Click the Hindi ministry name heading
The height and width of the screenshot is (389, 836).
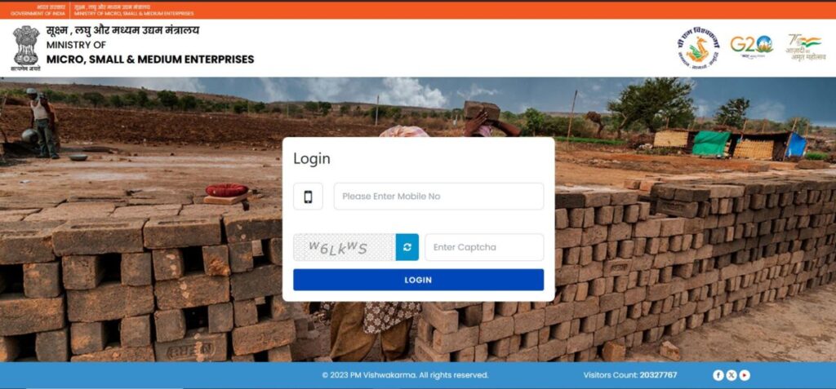tap(122, 30)
